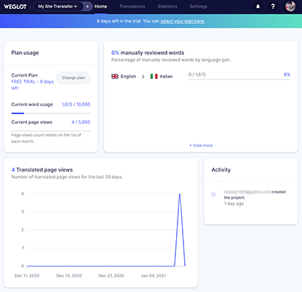Click the current word usage progress bar
302x292 pixels.
click(x=51, y=113)
